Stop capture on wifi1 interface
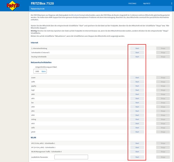Image resolution: width=174 pixels, height=162 pixels. pyautogui.click(x=163, y=128)
